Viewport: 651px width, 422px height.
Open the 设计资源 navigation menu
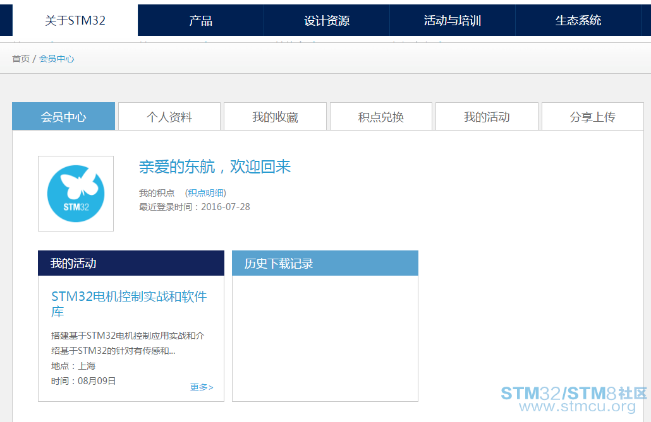tap(327, 20)
